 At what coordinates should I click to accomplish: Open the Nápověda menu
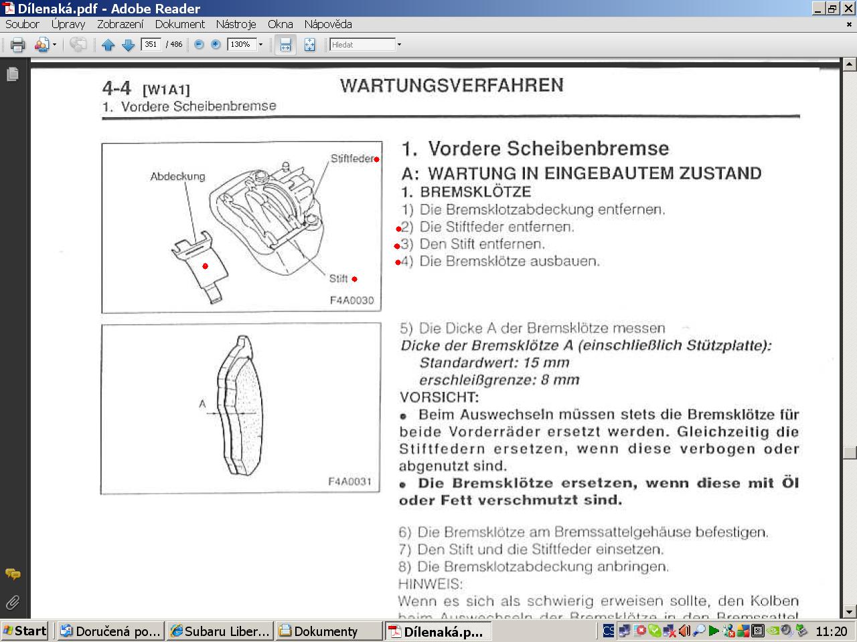[x=327, y=24]
